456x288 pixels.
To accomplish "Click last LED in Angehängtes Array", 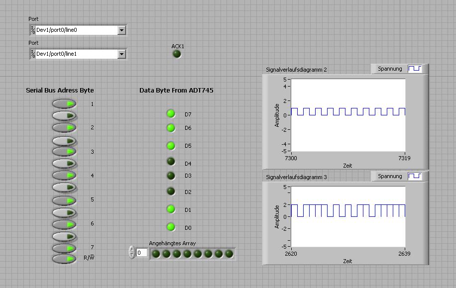I will pyautogui.click(x=229, y=254).
